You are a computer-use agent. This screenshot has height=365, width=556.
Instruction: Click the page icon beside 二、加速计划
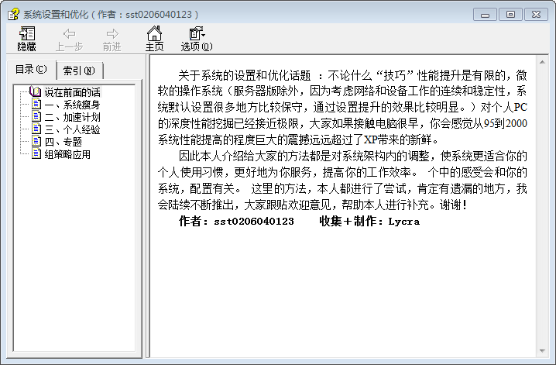point(36,117)
